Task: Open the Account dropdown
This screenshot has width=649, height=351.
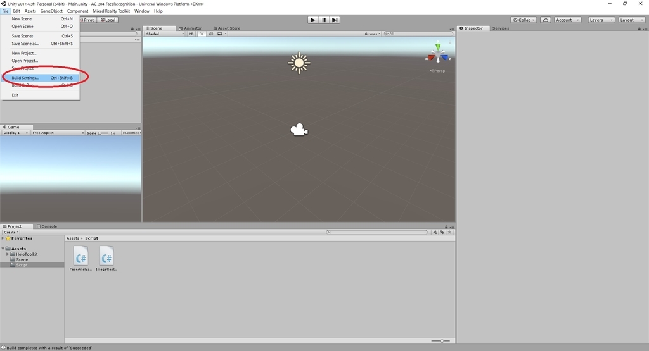Action: tap(567, 20)
